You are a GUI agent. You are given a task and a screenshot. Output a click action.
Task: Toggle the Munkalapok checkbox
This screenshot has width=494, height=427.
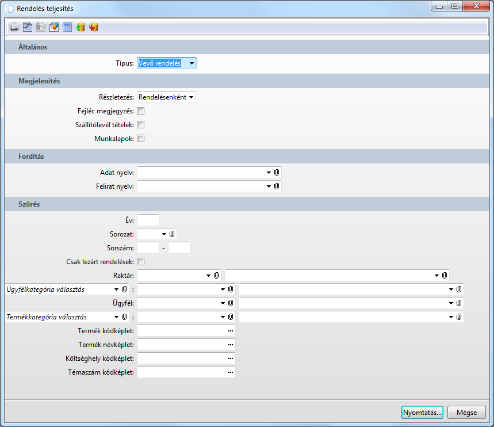pyautogui.click(x=140, y=139)
